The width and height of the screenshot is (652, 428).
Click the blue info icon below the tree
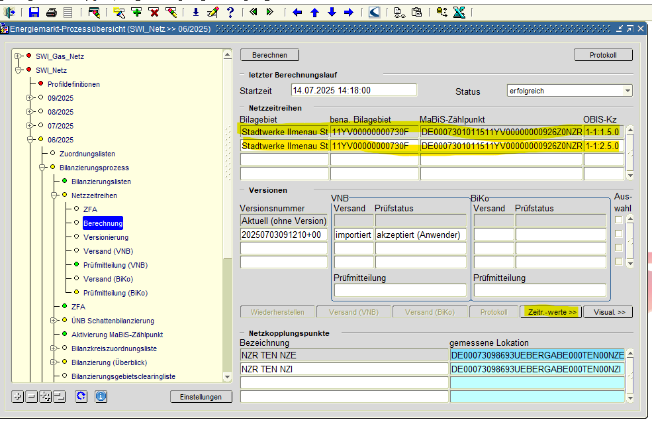tap(101, 396)
